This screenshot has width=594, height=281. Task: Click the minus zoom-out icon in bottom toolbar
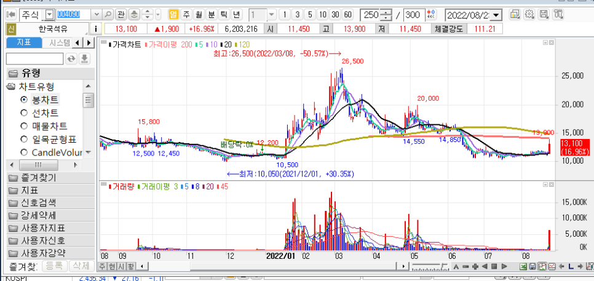[x=465, y=266]
